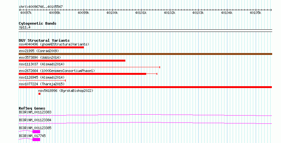The height and width of the screenshot is (143, 281).
Task: Click the Xp11.4 cytogenetic band bar
Action: point(145,31)
